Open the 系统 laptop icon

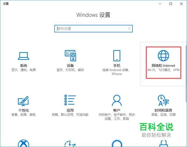[24, 56]
